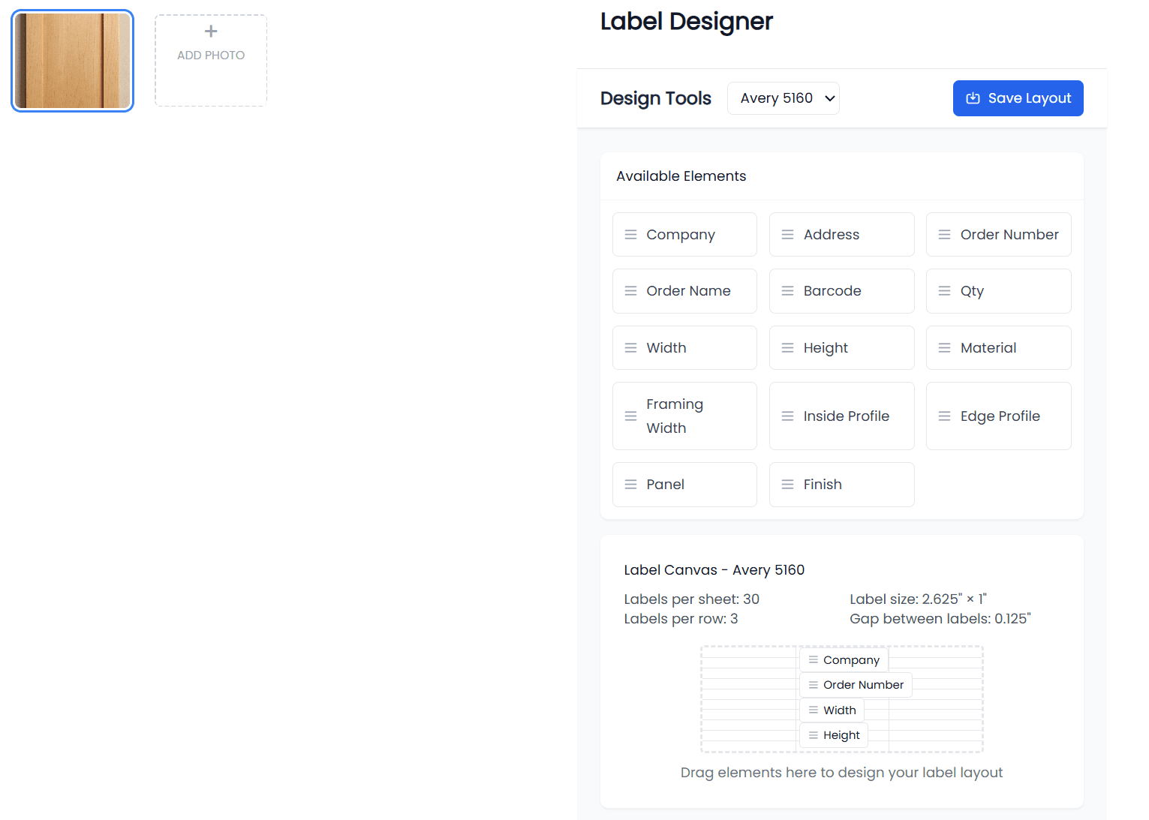Open the Avery 5160 label template dropdown
This screenshot has height=820, width=1149.
(x=783, y=98)
